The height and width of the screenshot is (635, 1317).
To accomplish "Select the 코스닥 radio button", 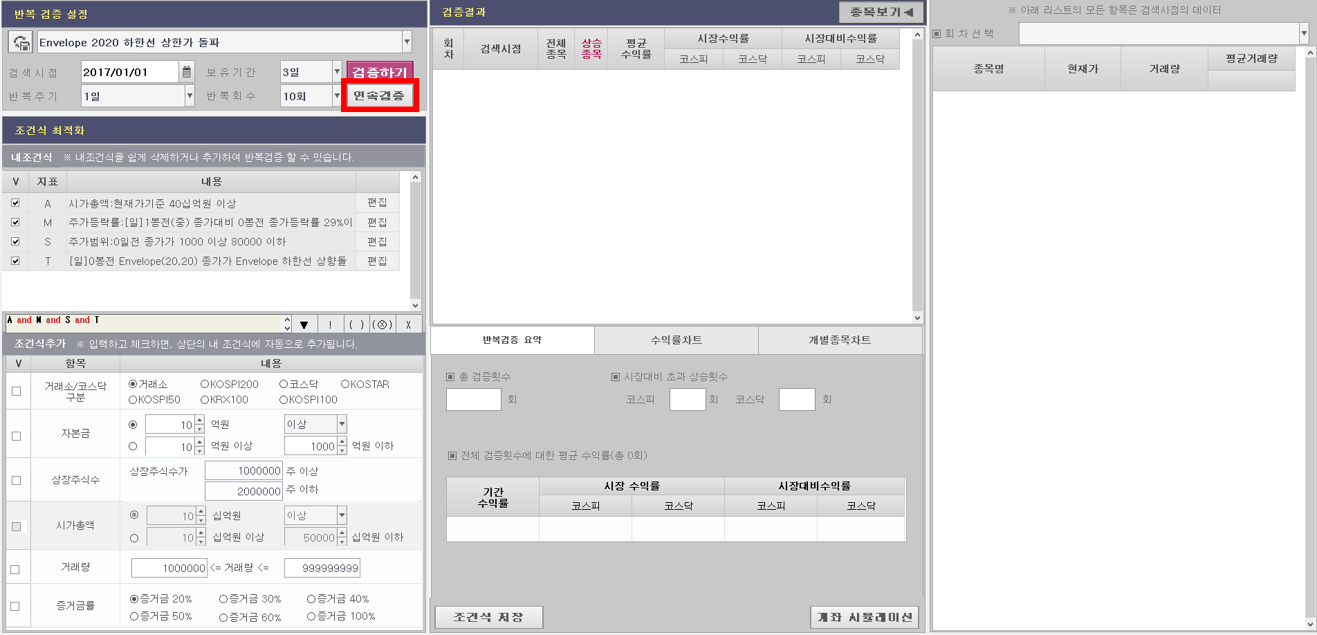I will (x=284, y=384).
